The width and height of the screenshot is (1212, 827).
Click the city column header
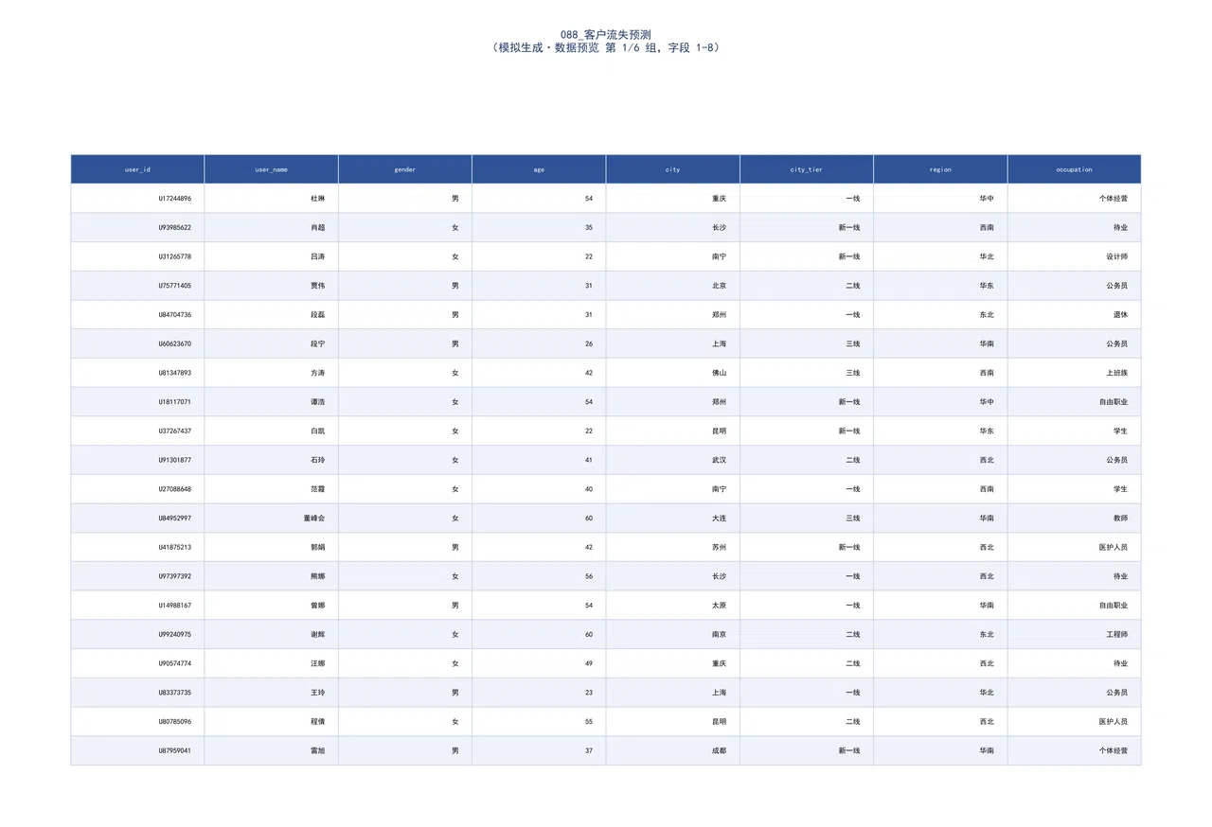click(673, 169)
